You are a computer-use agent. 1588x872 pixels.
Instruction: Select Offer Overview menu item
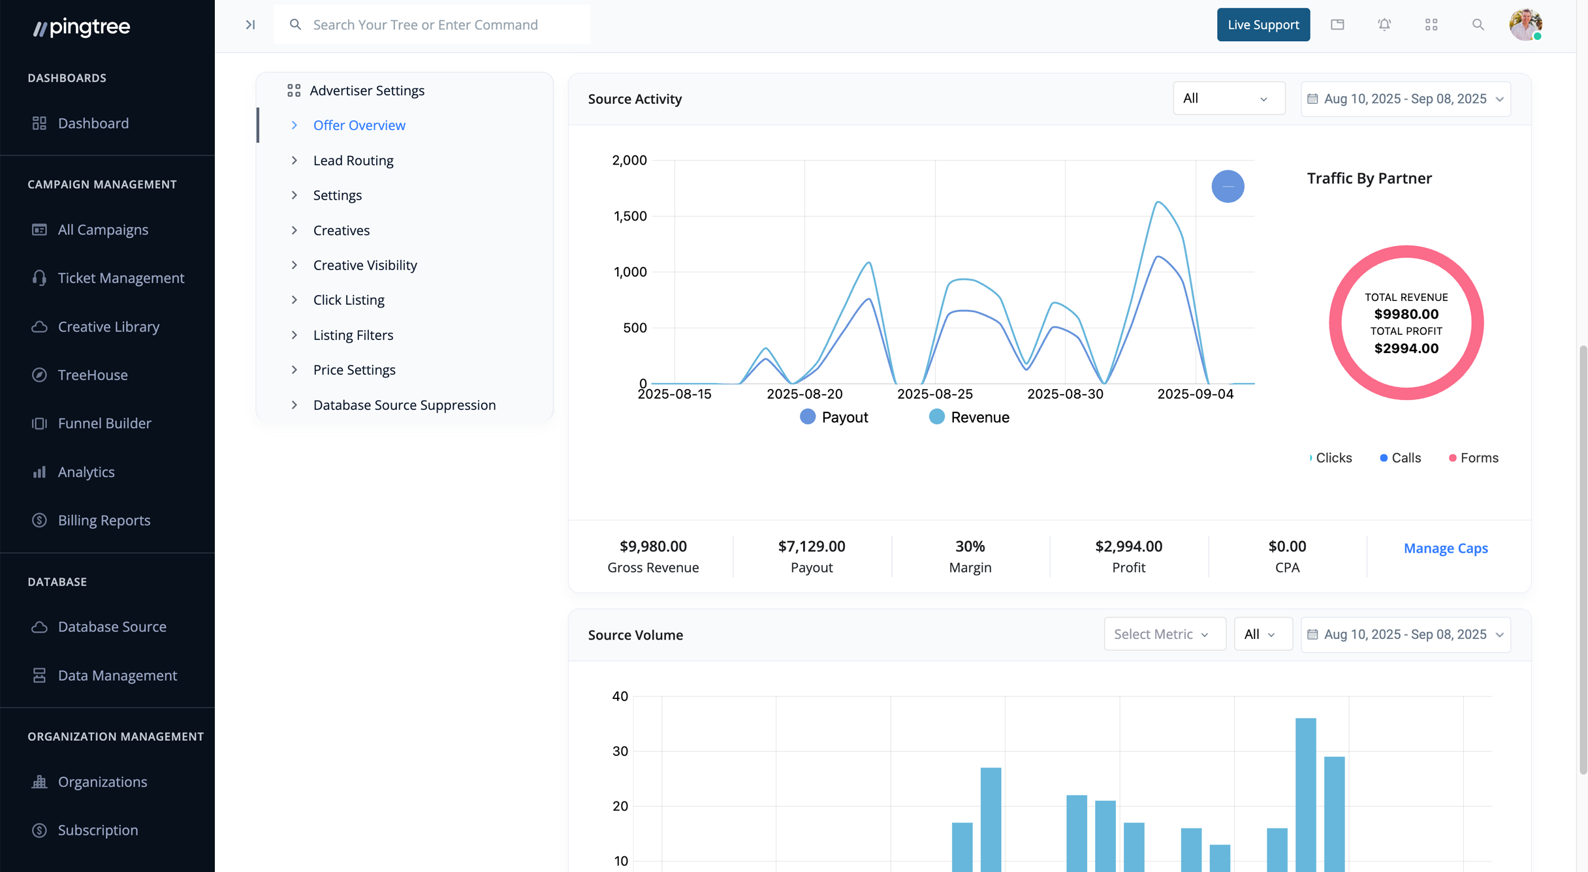point(359,125)
